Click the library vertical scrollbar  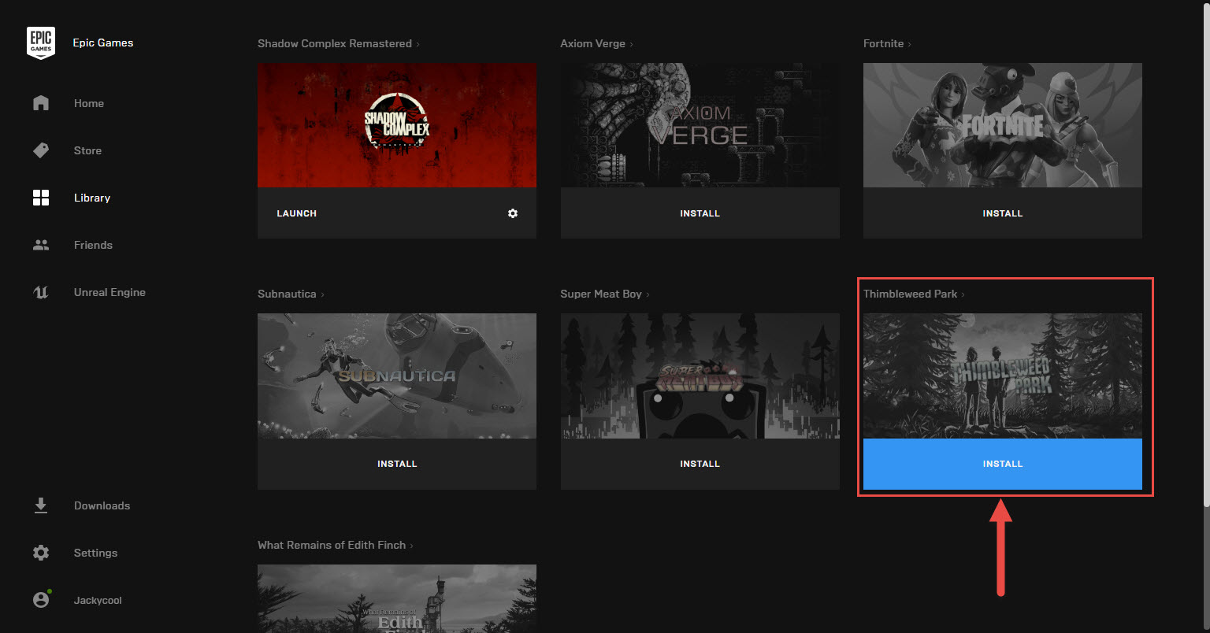pos(1205,256)
